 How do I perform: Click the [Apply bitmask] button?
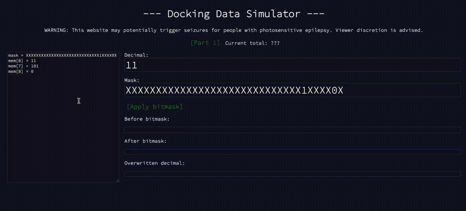coord(155,107)
